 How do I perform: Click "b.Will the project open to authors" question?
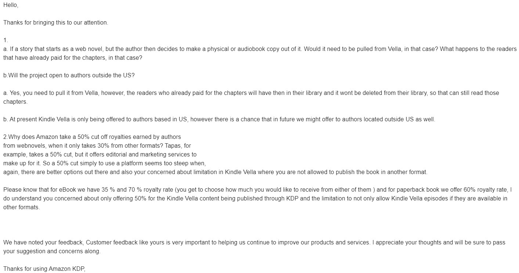[x=69, y=75]
